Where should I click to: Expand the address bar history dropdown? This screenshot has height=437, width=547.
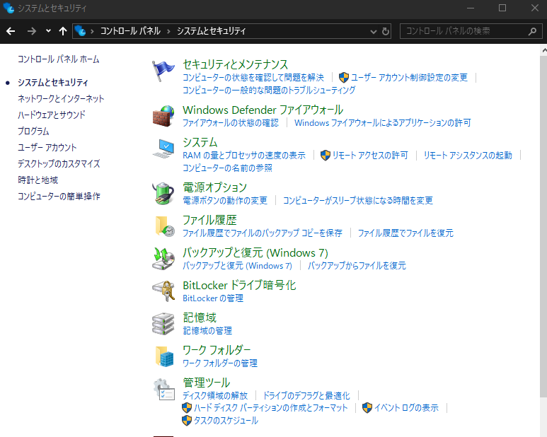pyautogui.click(x=373, y=32)
